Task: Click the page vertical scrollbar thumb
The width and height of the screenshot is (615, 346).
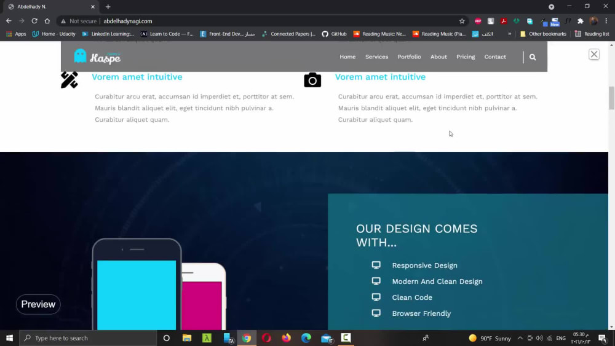Action: pos(611,98)
